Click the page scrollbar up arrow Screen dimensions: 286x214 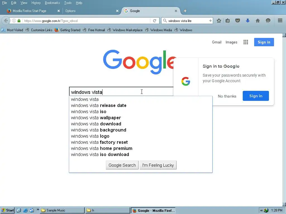click(284, 35)
